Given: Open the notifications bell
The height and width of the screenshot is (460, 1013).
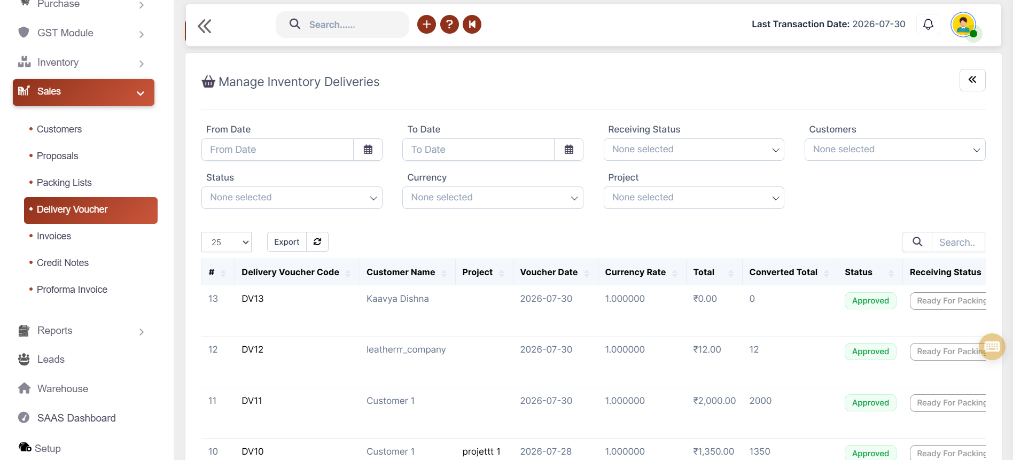Looking at the screenshot, I should pos(928,24).
